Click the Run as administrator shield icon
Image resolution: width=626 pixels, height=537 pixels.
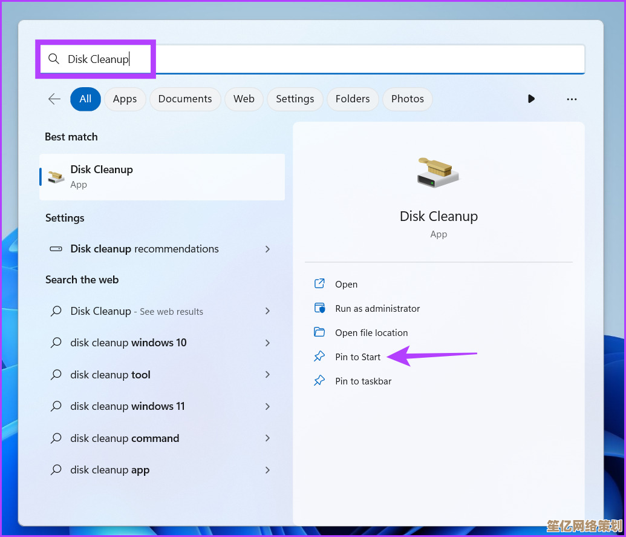click(x=319, y=308)
